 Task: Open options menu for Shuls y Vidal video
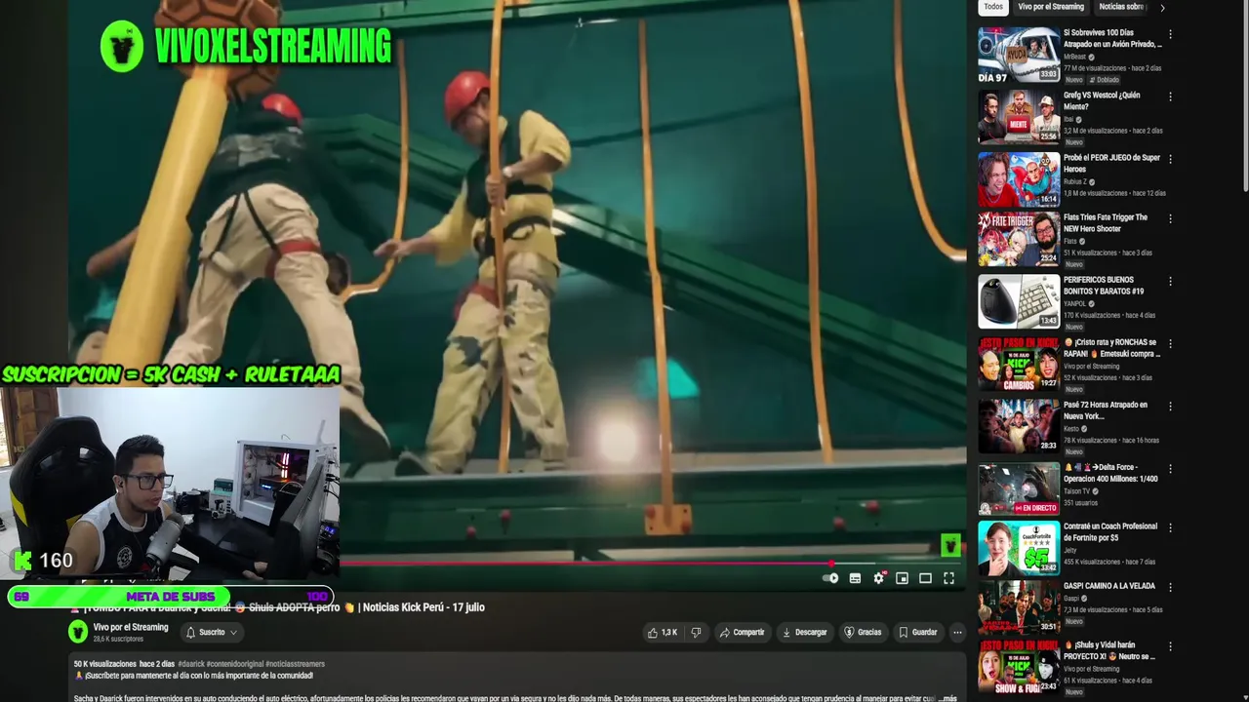click(1170, 645)
